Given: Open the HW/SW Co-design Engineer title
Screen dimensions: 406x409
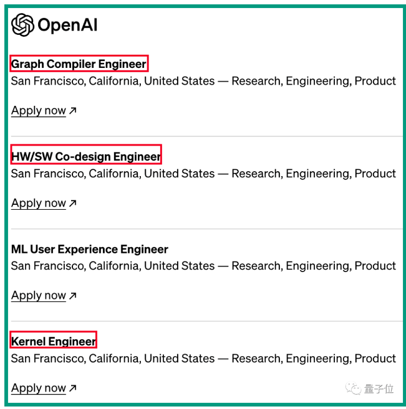Looking at the screenshot, I should tap(86, 156).
